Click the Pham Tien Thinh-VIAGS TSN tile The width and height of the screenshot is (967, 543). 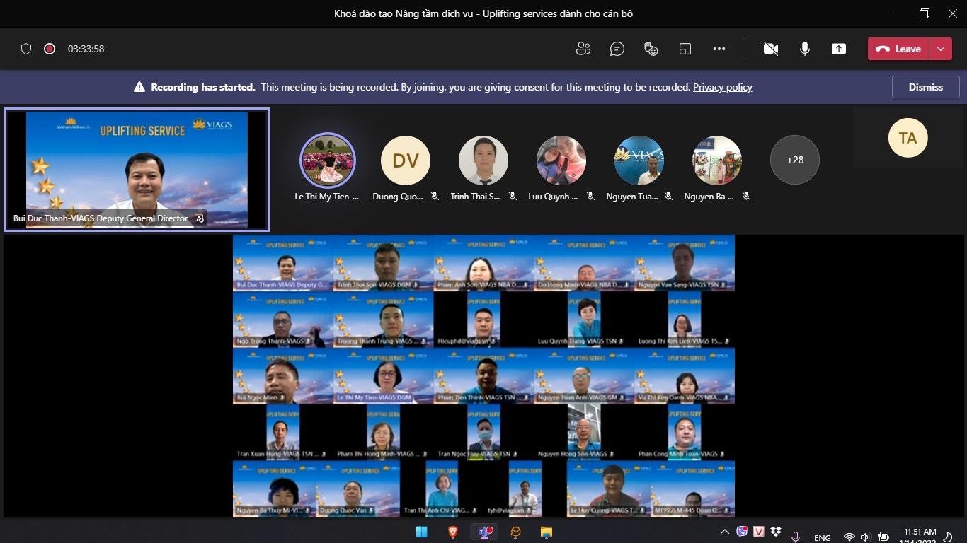[x=484, y=376]
